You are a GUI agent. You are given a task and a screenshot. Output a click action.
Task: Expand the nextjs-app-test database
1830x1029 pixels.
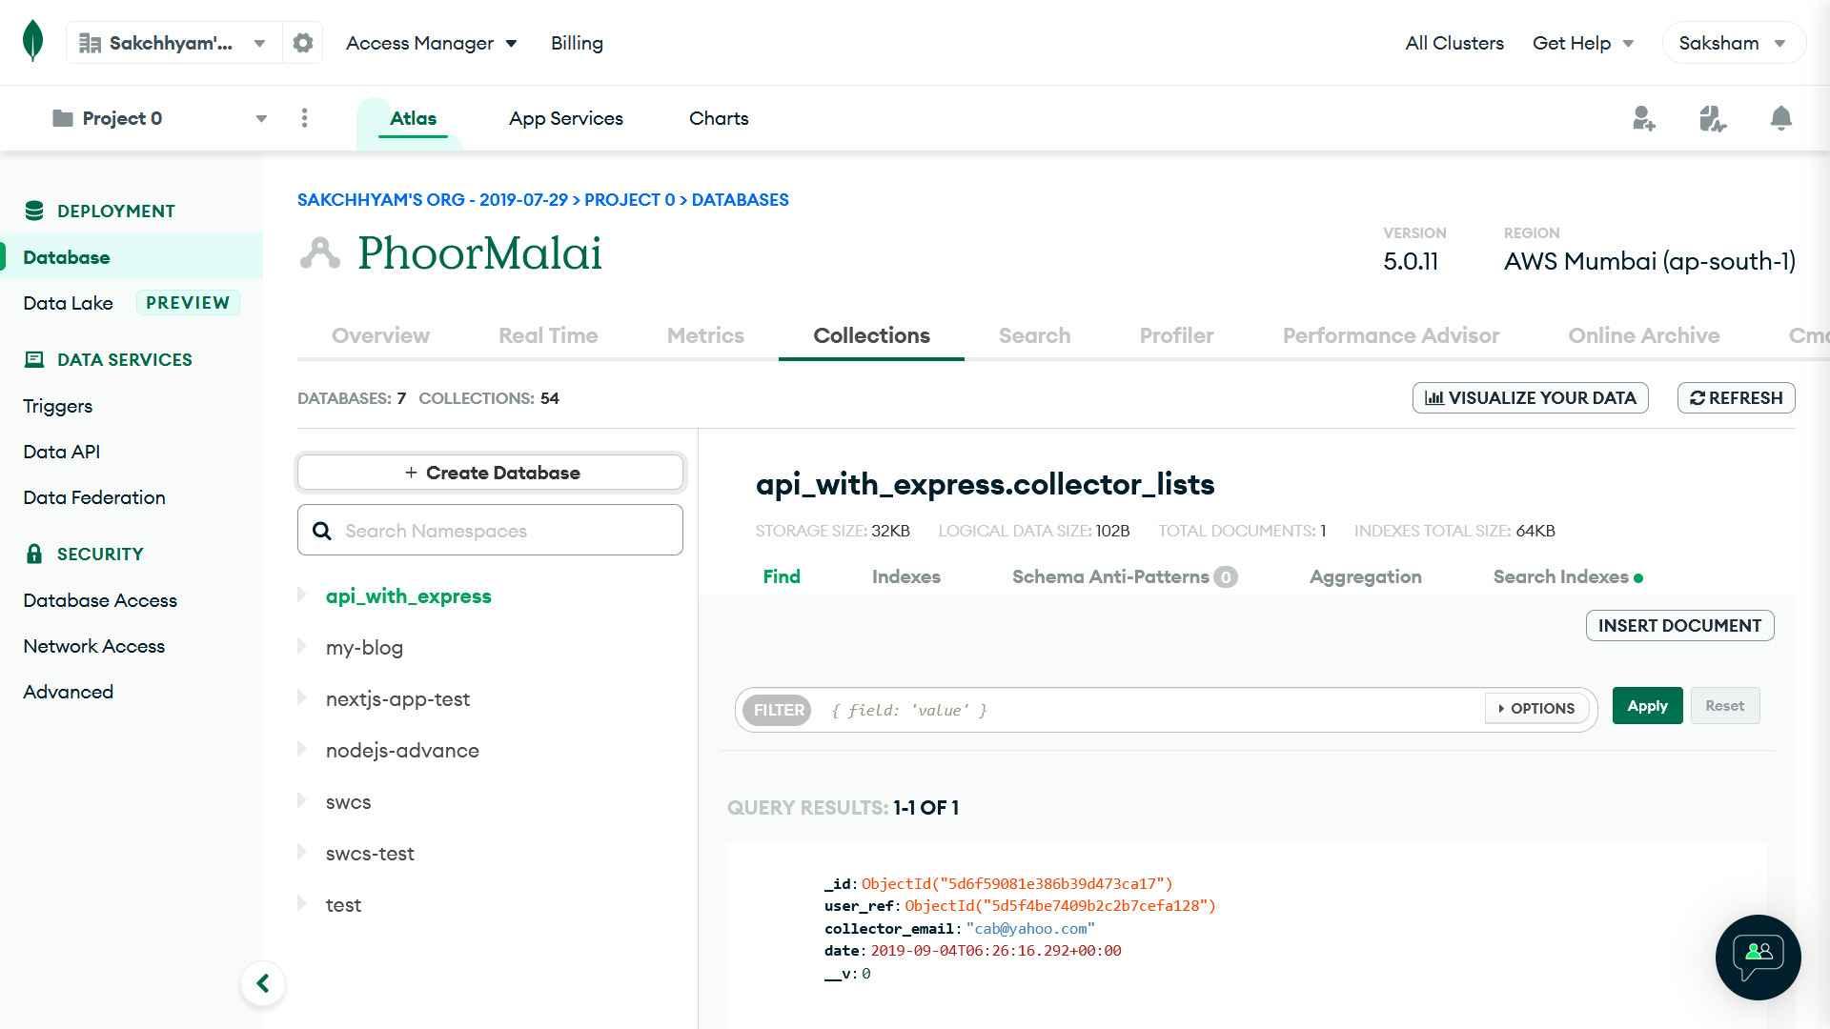pos(302,698)
